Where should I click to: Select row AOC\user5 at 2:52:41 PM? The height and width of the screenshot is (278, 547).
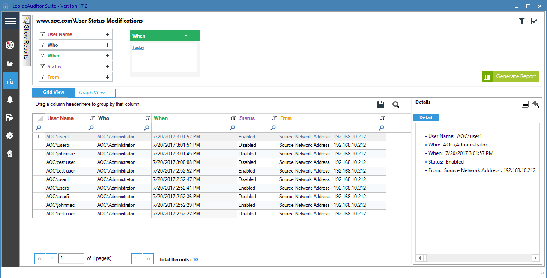209,188
